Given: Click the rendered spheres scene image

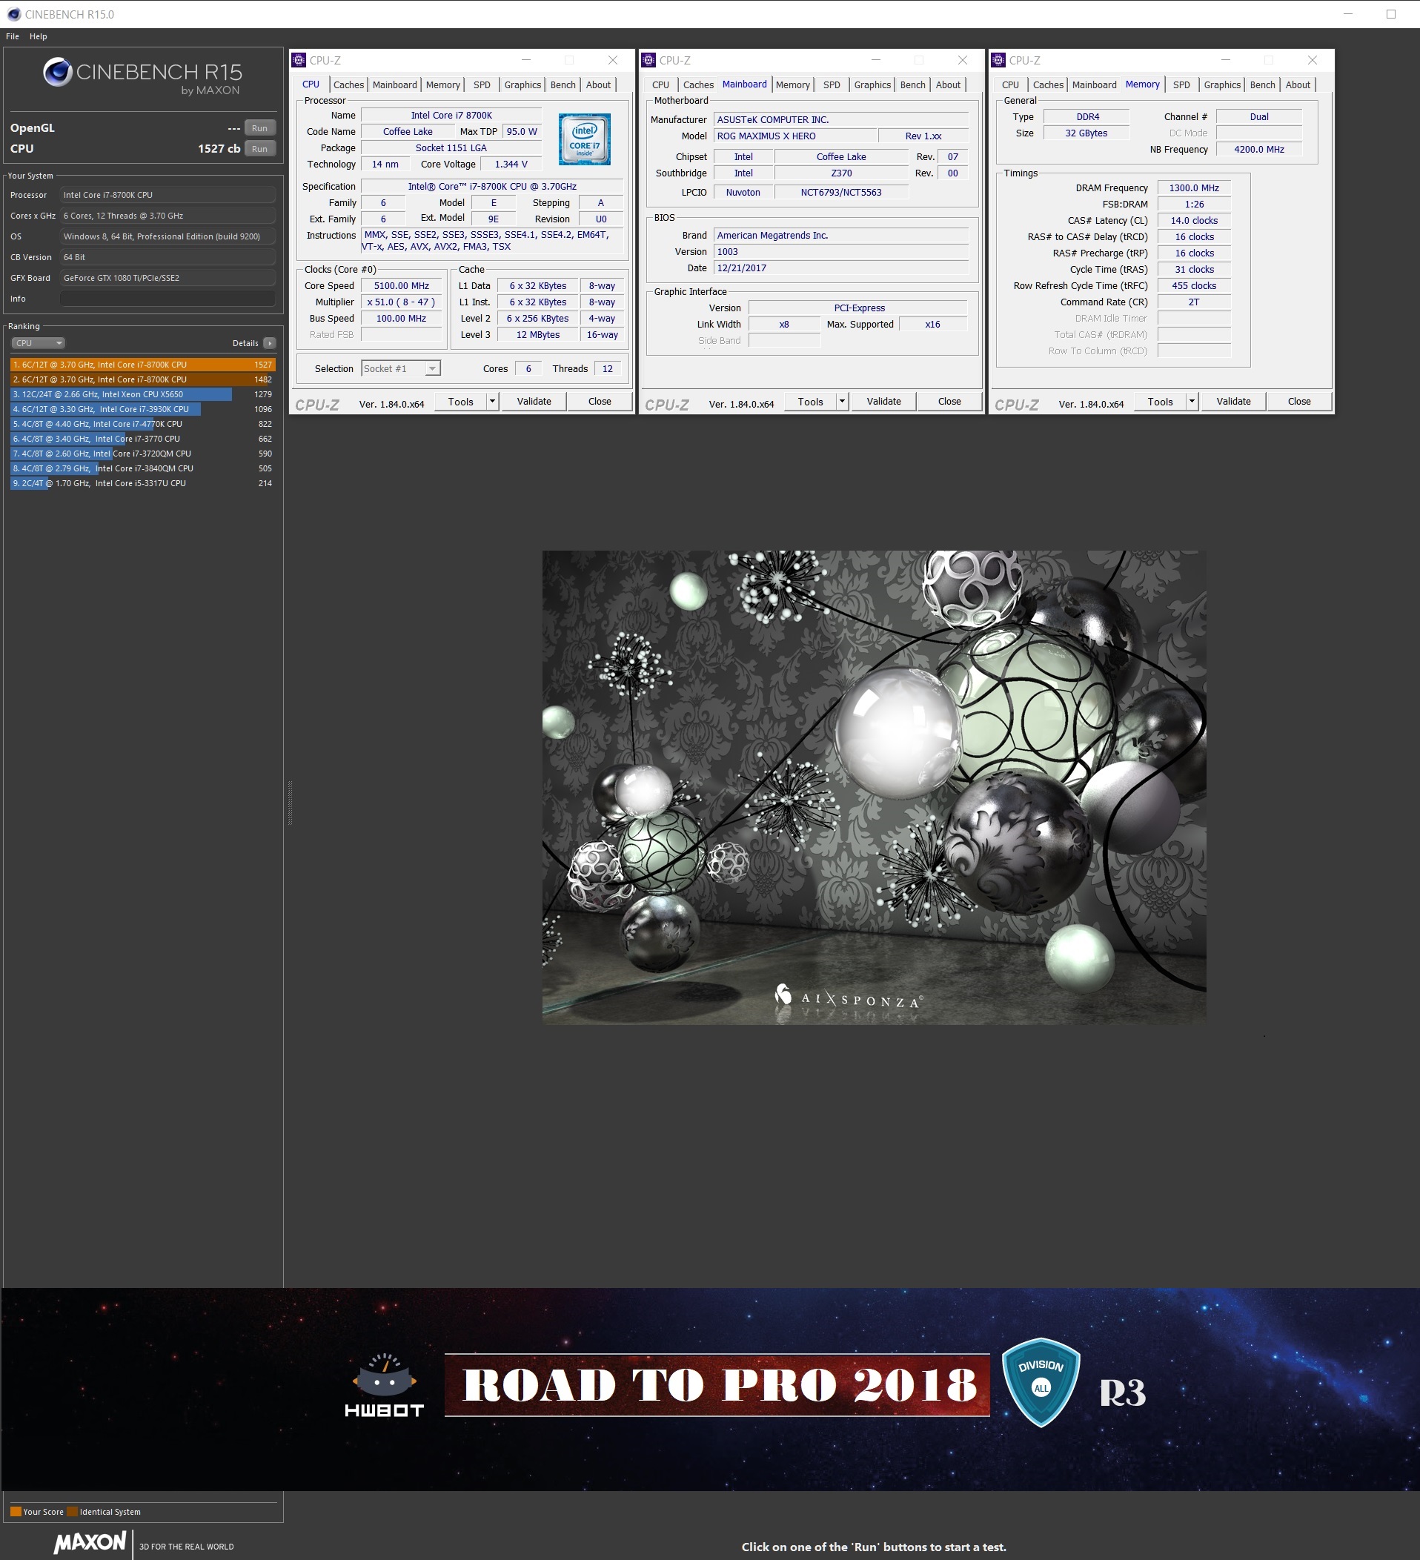Looking at the screenshot, I should [874, 788].
